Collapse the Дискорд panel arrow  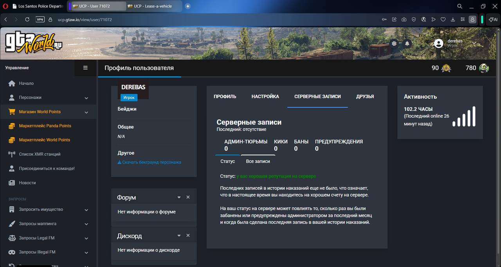point(179,236)
